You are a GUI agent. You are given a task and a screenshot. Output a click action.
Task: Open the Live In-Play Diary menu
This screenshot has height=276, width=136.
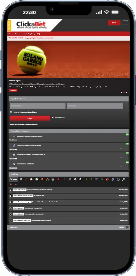[29, 34]
